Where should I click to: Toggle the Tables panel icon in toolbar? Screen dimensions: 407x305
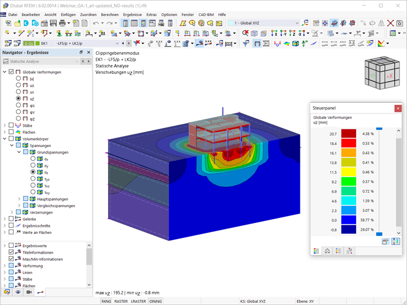coord(134,23)
